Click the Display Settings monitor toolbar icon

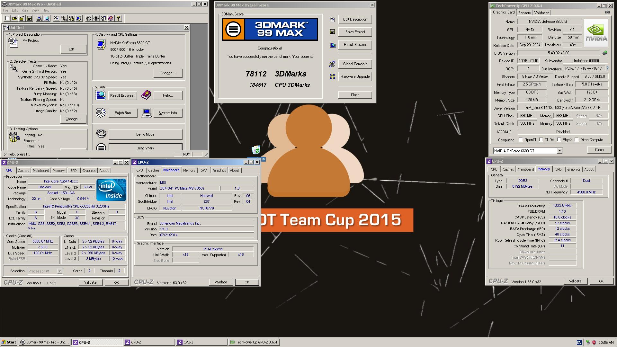[79, 19]
